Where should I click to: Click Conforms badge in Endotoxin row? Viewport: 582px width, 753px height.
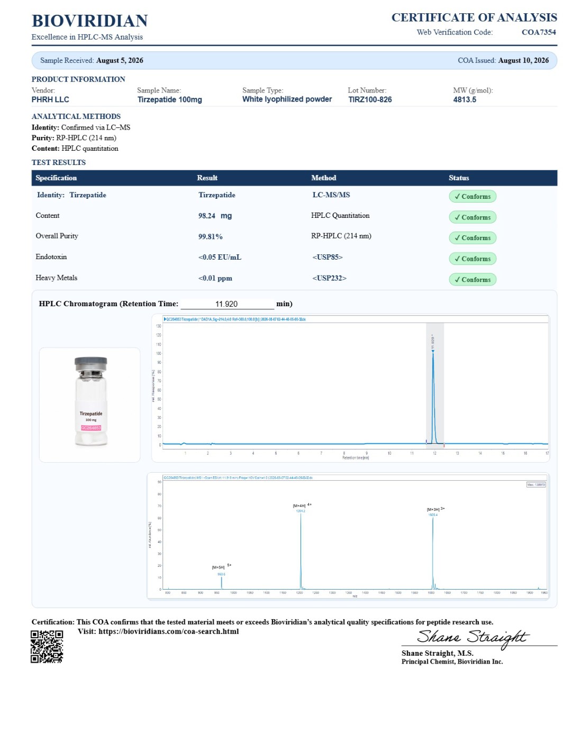pos(472,259)
